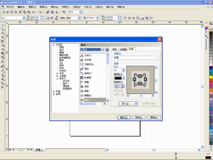
Task: Select the Eyedropper tool in the toolbox
Action: (2, 71)
